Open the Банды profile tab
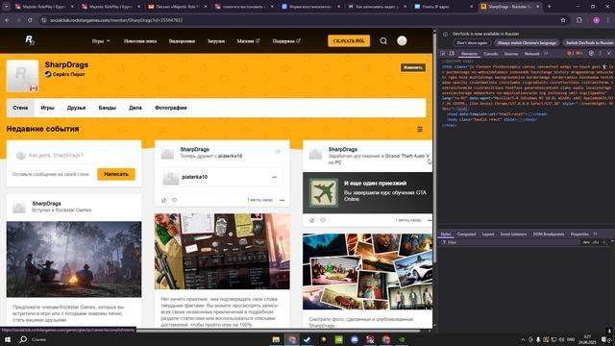The height and width of the screenshot is (346, 615). [107, 108]
